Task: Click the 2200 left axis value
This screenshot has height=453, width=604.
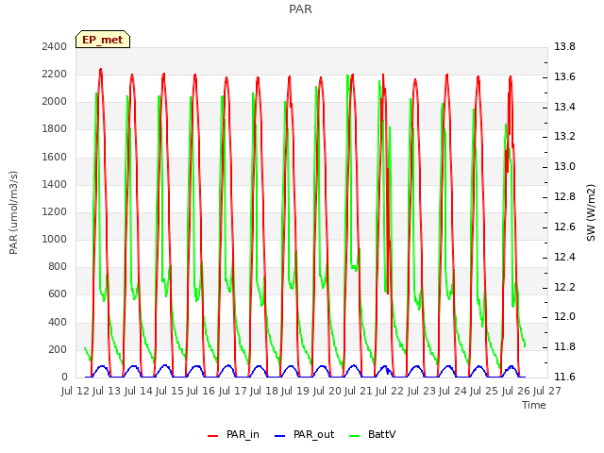Action: point(55,74)
